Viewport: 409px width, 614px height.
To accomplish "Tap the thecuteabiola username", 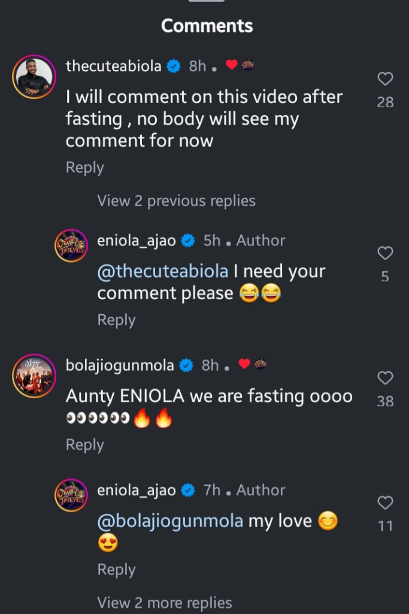I will [113, 66].
